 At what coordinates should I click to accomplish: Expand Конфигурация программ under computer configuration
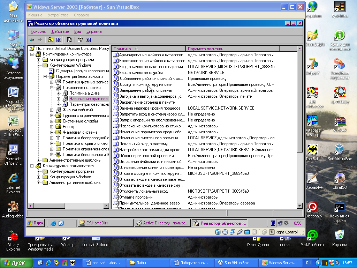coord(38,60)
